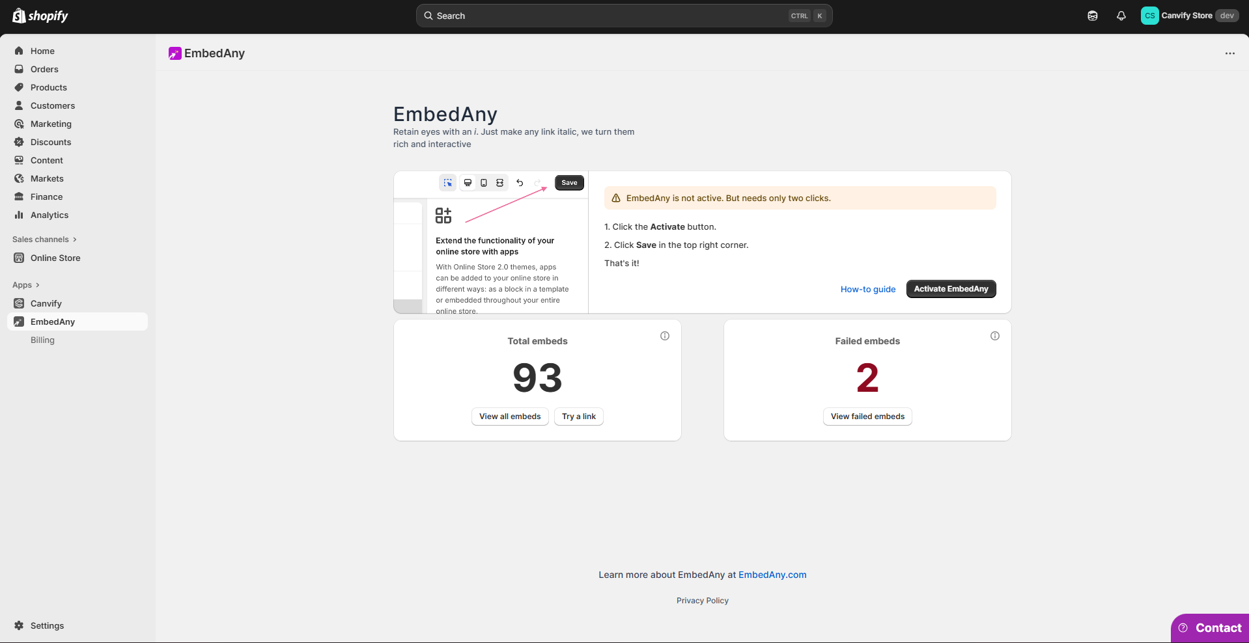Click the info icon on Total embeds card

664,336
